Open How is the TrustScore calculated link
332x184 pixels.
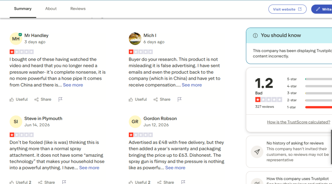click(298, 122)
